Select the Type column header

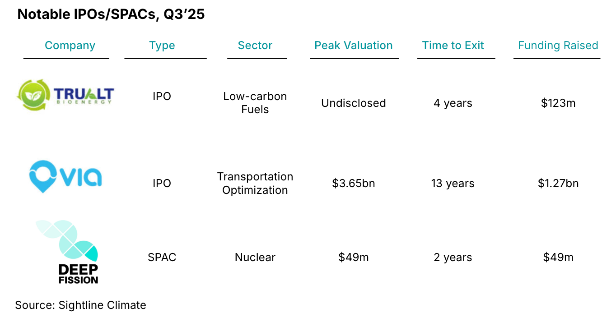pyautogui.click(x=162, y=46)
